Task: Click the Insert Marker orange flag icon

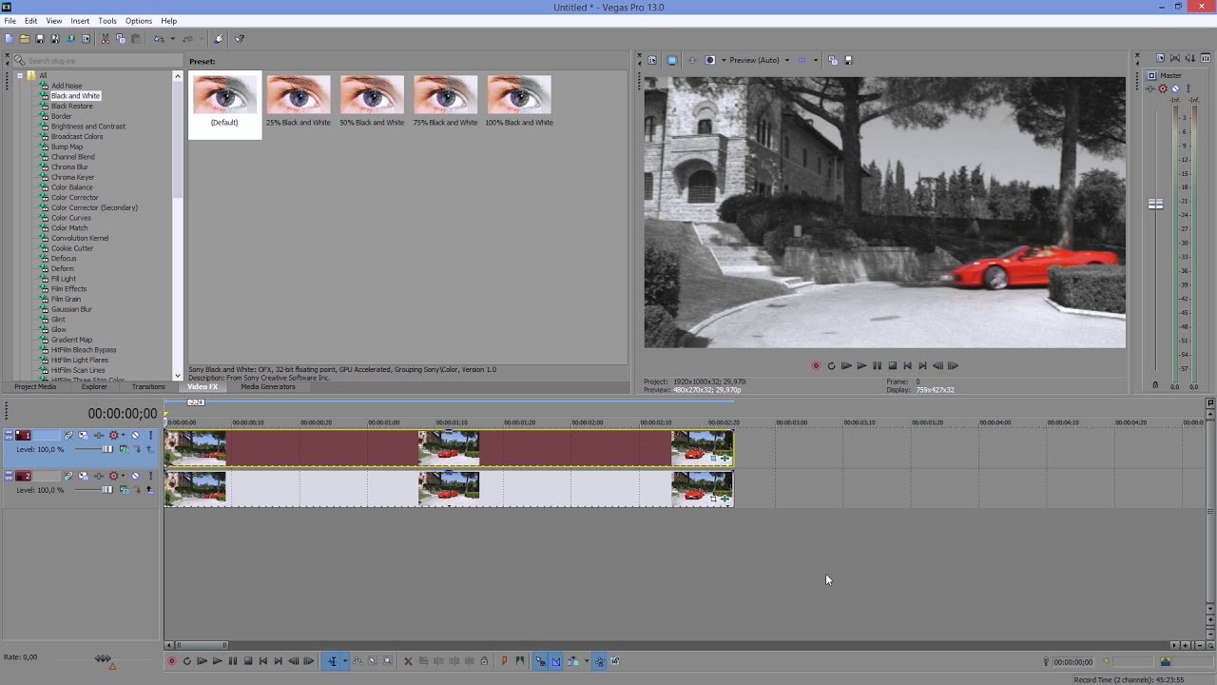Action: (504, 661)
